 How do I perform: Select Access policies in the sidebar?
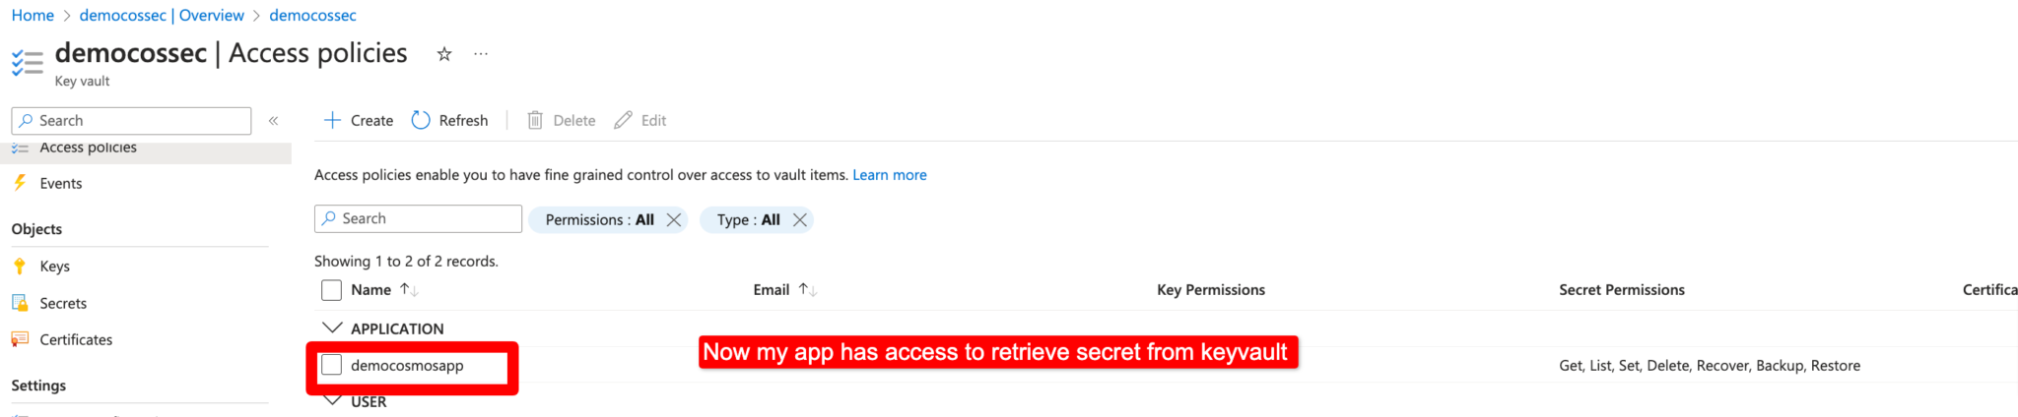[x=88, y=149]
